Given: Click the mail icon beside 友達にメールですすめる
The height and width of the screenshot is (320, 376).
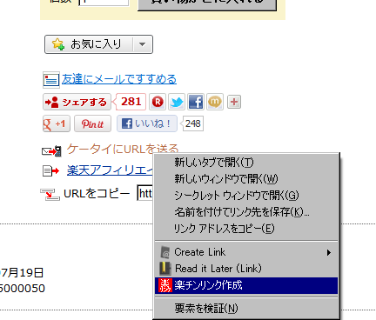Looking at the screenshot, I should pos(51,80).
